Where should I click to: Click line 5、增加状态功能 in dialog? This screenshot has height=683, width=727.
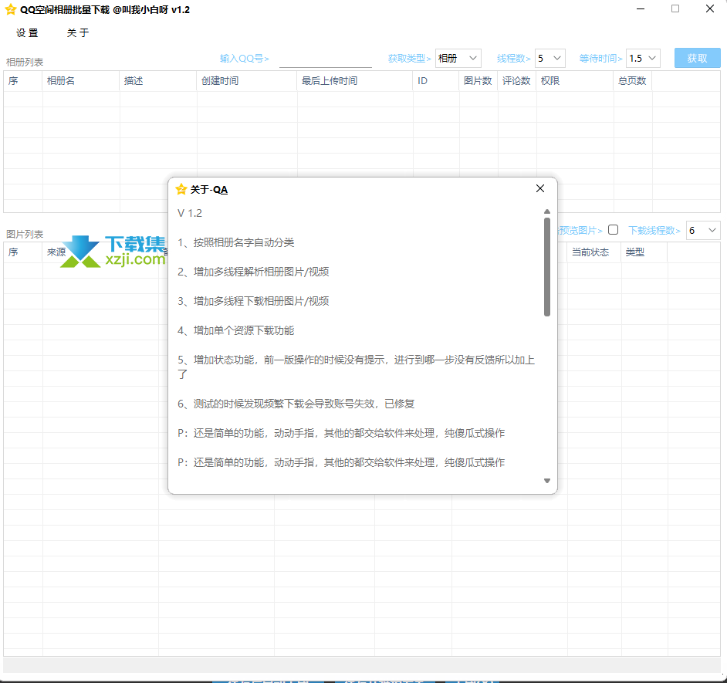pos(356,367)
